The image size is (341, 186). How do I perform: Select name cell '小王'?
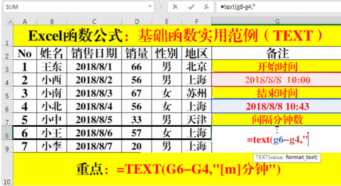pyautogui.click(x=52, y=133)
